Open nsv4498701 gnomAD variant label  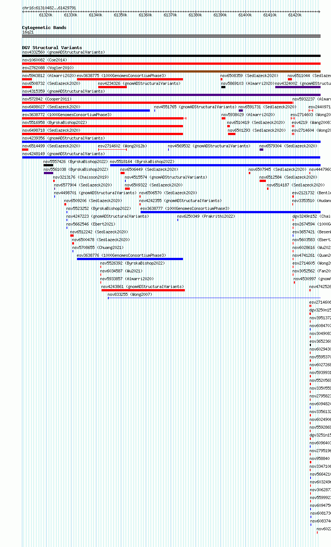pos(95,193)
